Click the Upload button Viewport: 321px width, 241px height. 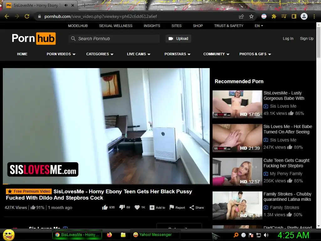pyautogui.click(x=178, y=39)
